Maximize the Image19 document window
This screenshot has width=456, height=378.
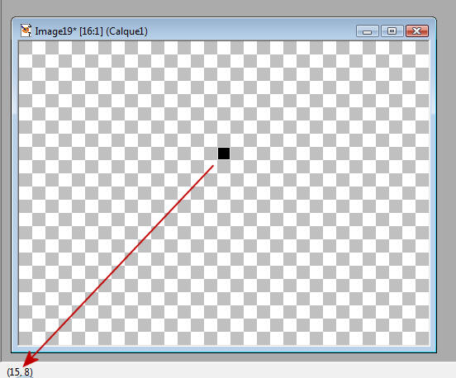tap(392, 31)
